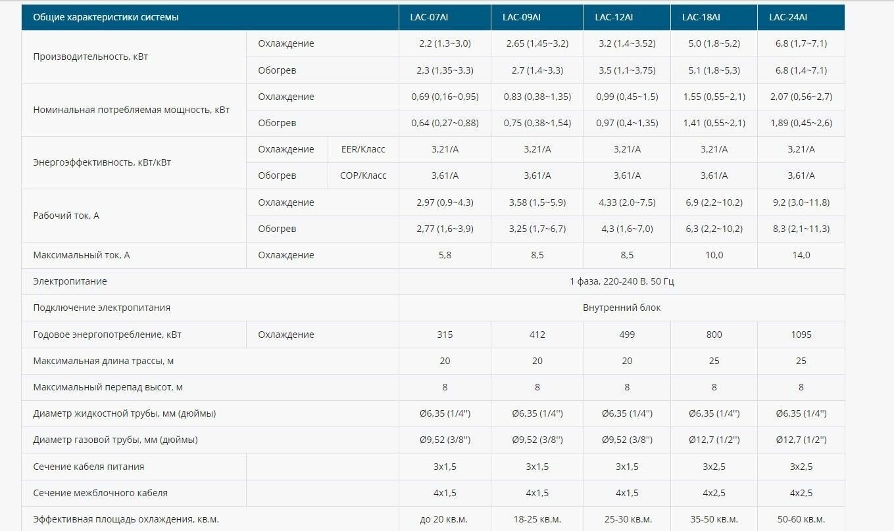Click maximum current value '5,8'
Image resolution: width=894 pixels, height=531 pixels.
(445, 255)
